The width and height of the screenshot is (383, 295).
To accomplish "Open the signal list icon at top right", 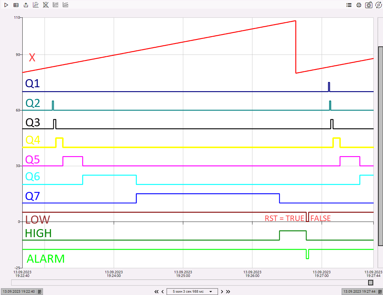I will [x=349, y=5].
